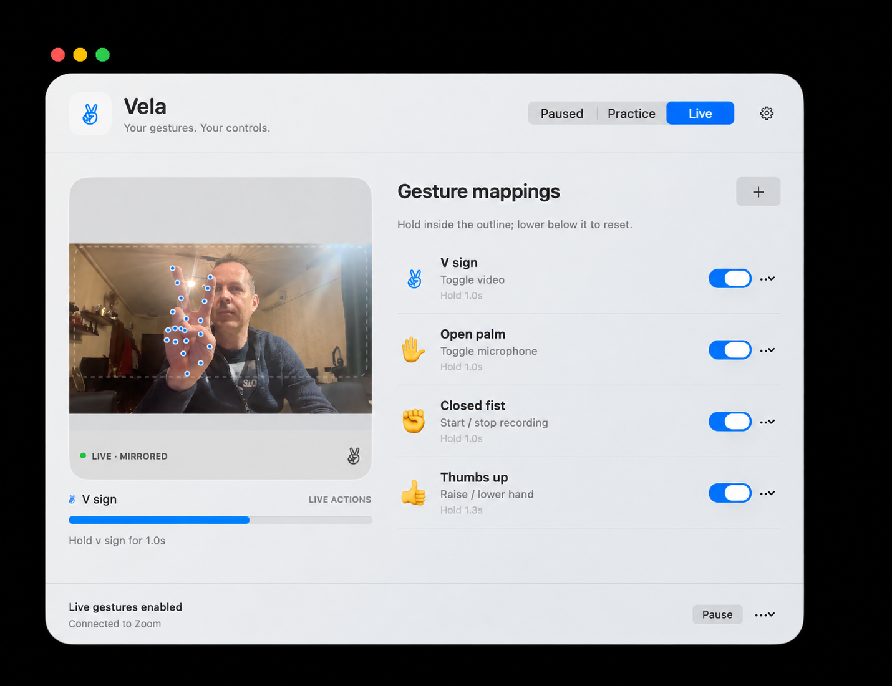Click 'Toggle video' action text
Viewport: 892px width, 686px height.
(472, 279)
